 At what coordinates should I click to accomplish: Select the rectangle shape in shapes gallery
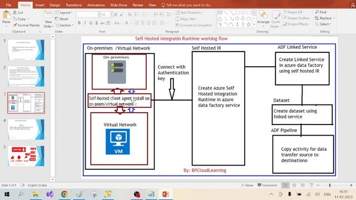click(238, 13)
